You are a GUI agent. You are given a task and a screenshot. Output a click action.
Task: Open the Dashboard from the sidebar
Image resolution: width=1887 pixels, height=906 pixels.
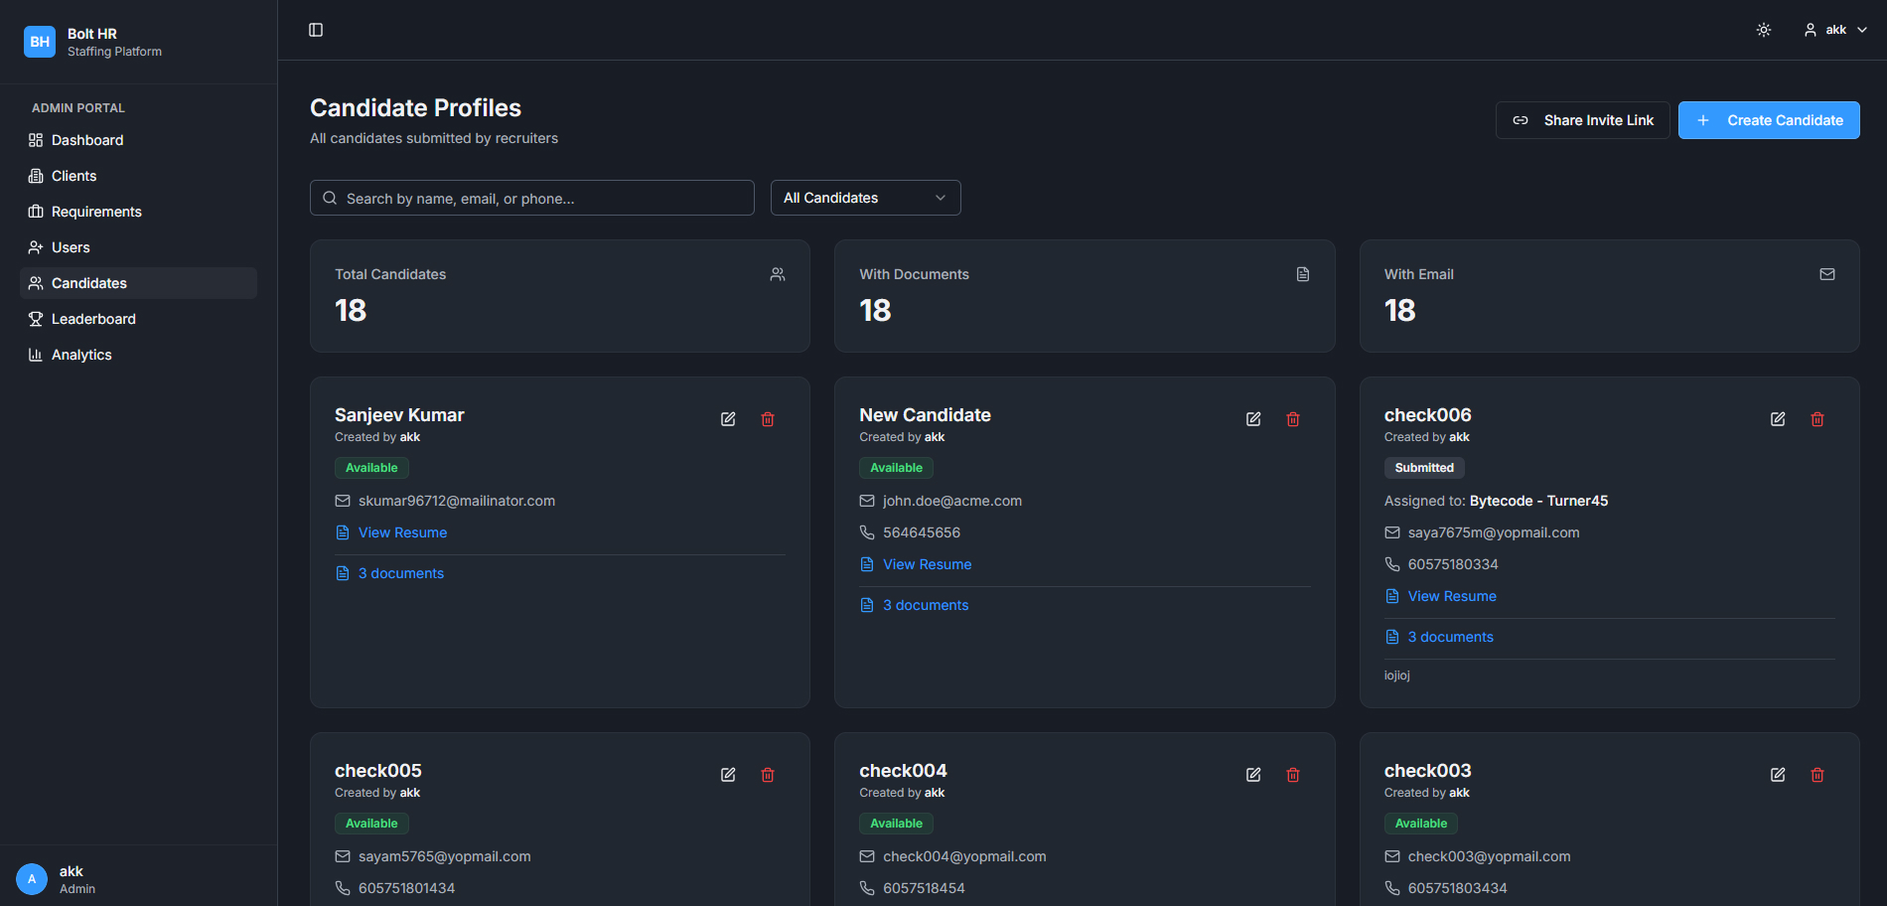(x=87, y=140)
